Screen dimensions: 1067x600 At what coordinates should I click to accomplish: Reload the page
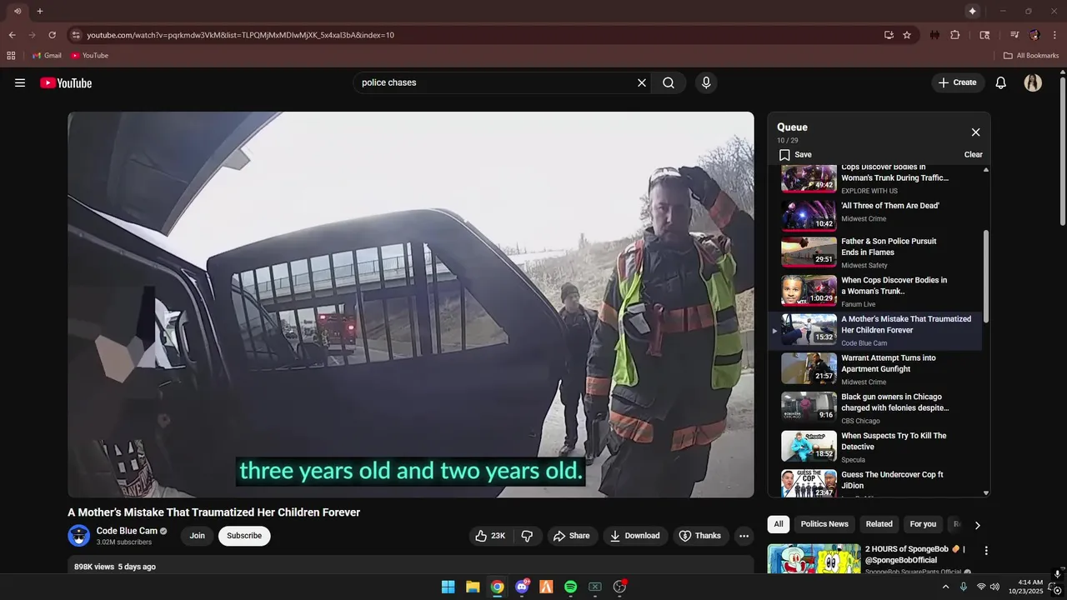[x=52, y=35]
